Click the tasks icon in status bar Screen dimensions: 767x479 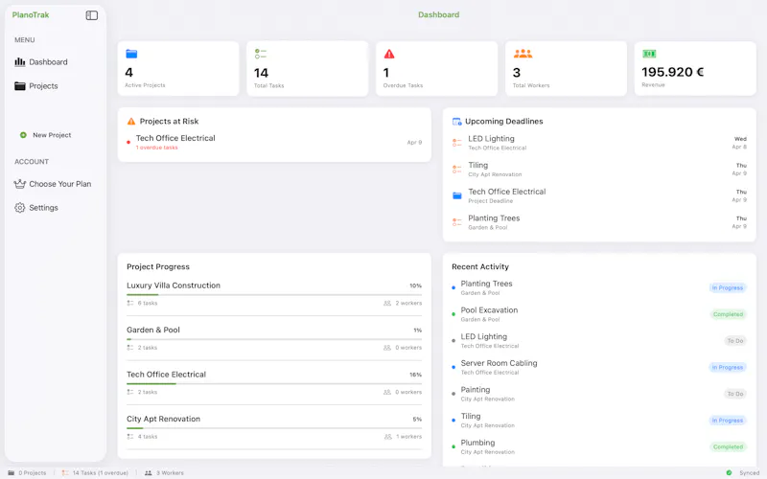65,472
